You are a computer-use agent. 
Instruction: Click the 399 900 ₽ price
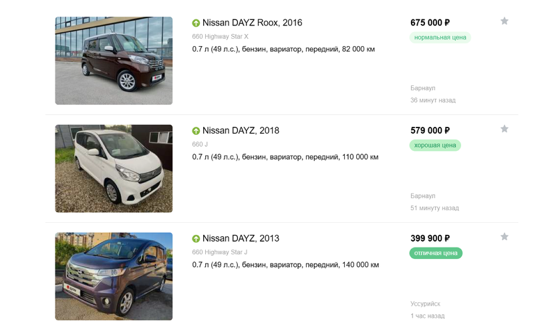430,238
